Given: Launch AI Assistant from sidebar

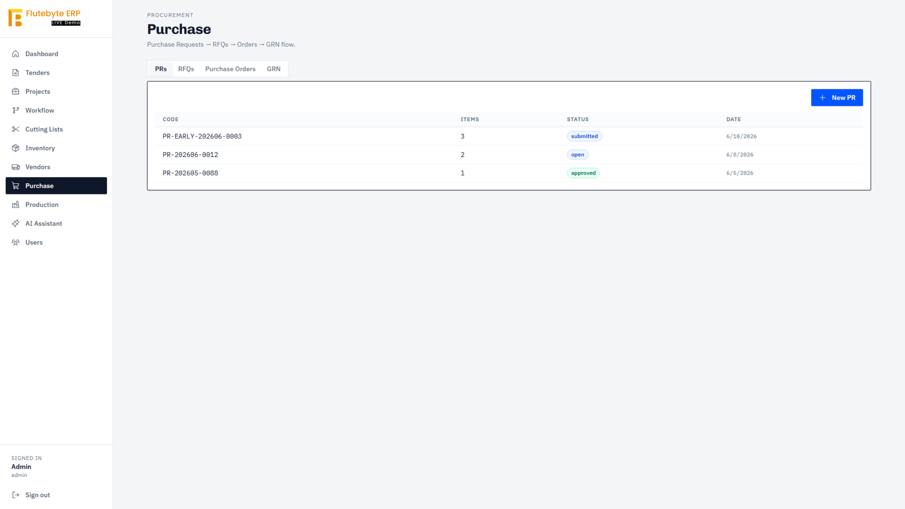Looking at the screenshot, I should click(56, 223).
